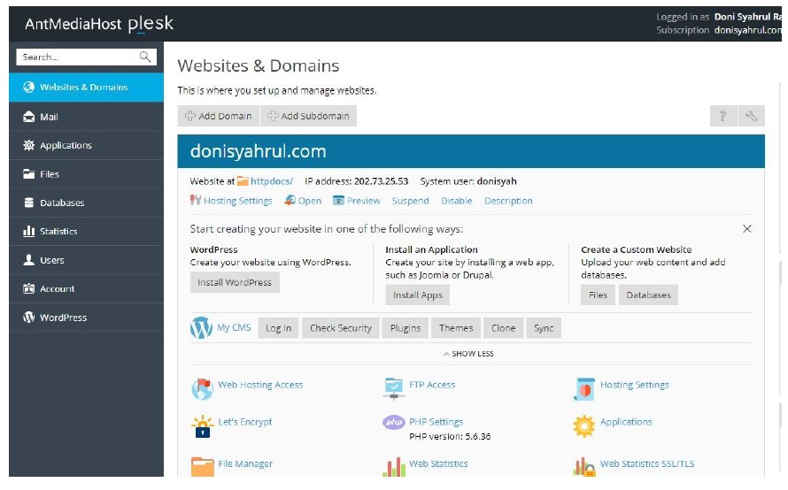This screenshot has height=490, width=788.
Task: Open Websites & Domains sidebar menu
Action: pos(86,88)
